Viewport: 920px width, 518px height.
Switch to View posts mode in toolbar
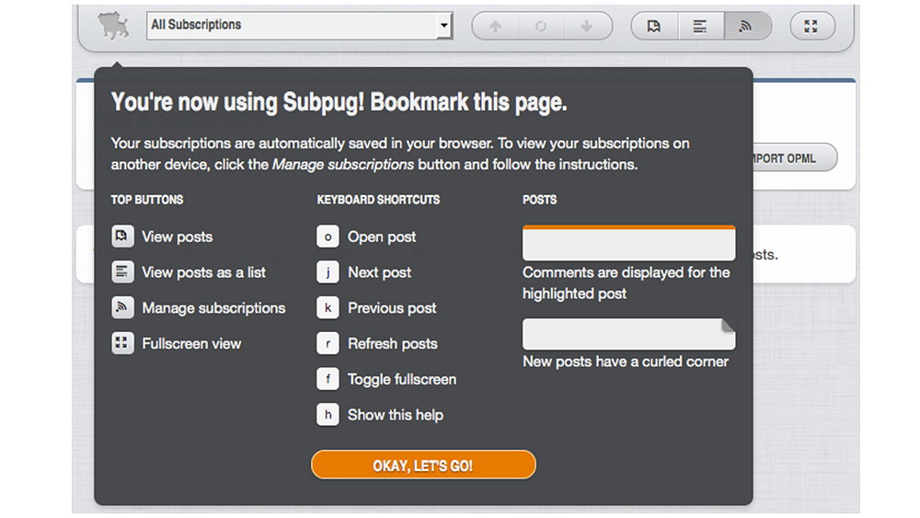point(654,26)
